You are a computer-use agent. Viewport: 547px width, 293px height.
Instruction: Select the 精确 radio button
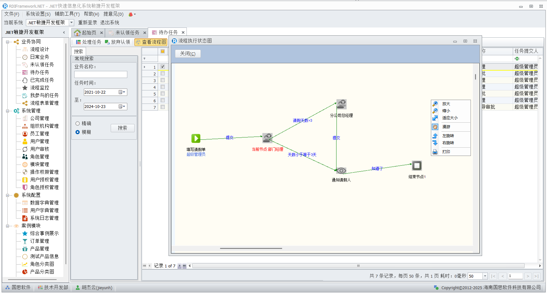(77, 124)
